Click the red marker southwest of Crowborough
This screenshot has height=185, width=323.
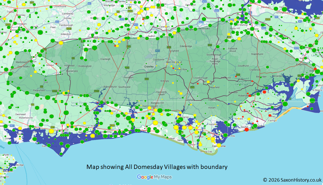coord(198,84)
